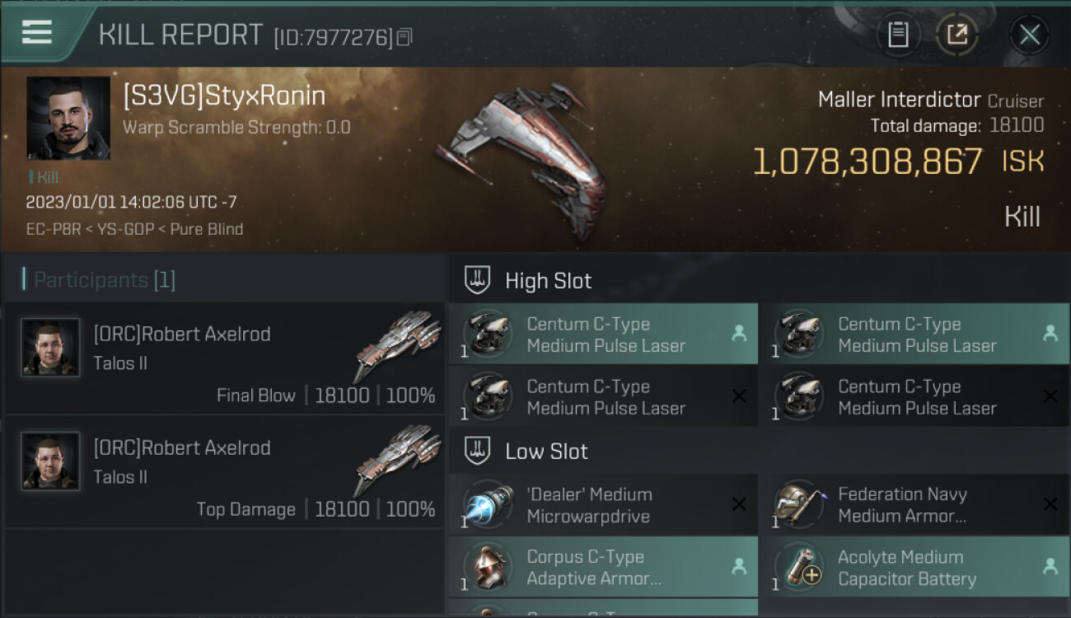Open the hamburger menu

[37, 32]
